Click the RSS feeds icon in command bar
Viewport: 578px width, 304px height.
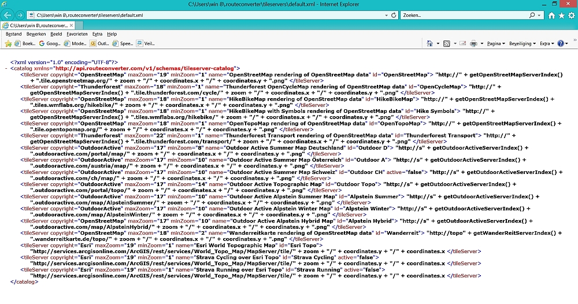[447, 43]
